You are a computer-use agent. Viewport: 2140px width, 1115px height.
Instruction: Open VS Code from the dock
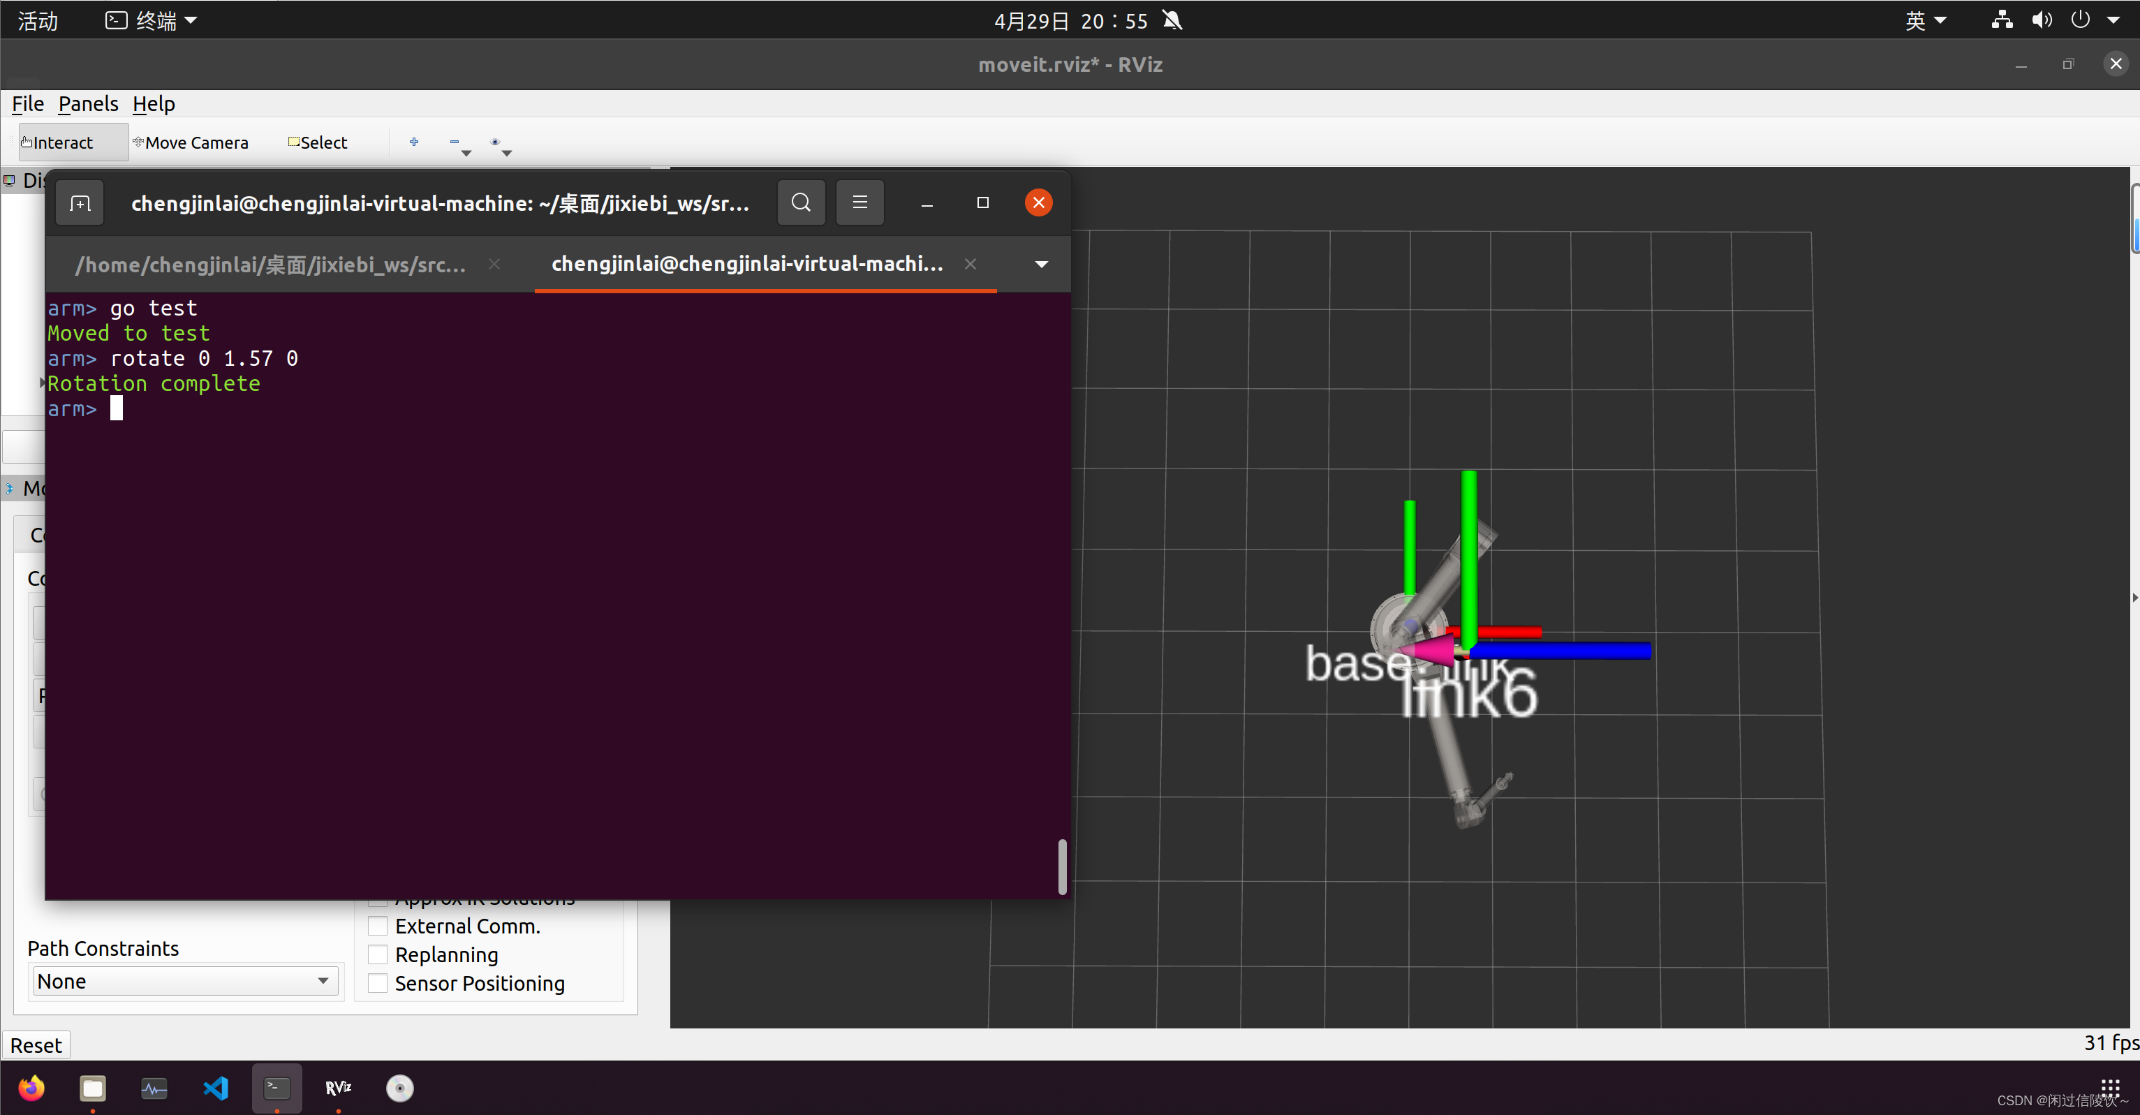coord(215,1088)
